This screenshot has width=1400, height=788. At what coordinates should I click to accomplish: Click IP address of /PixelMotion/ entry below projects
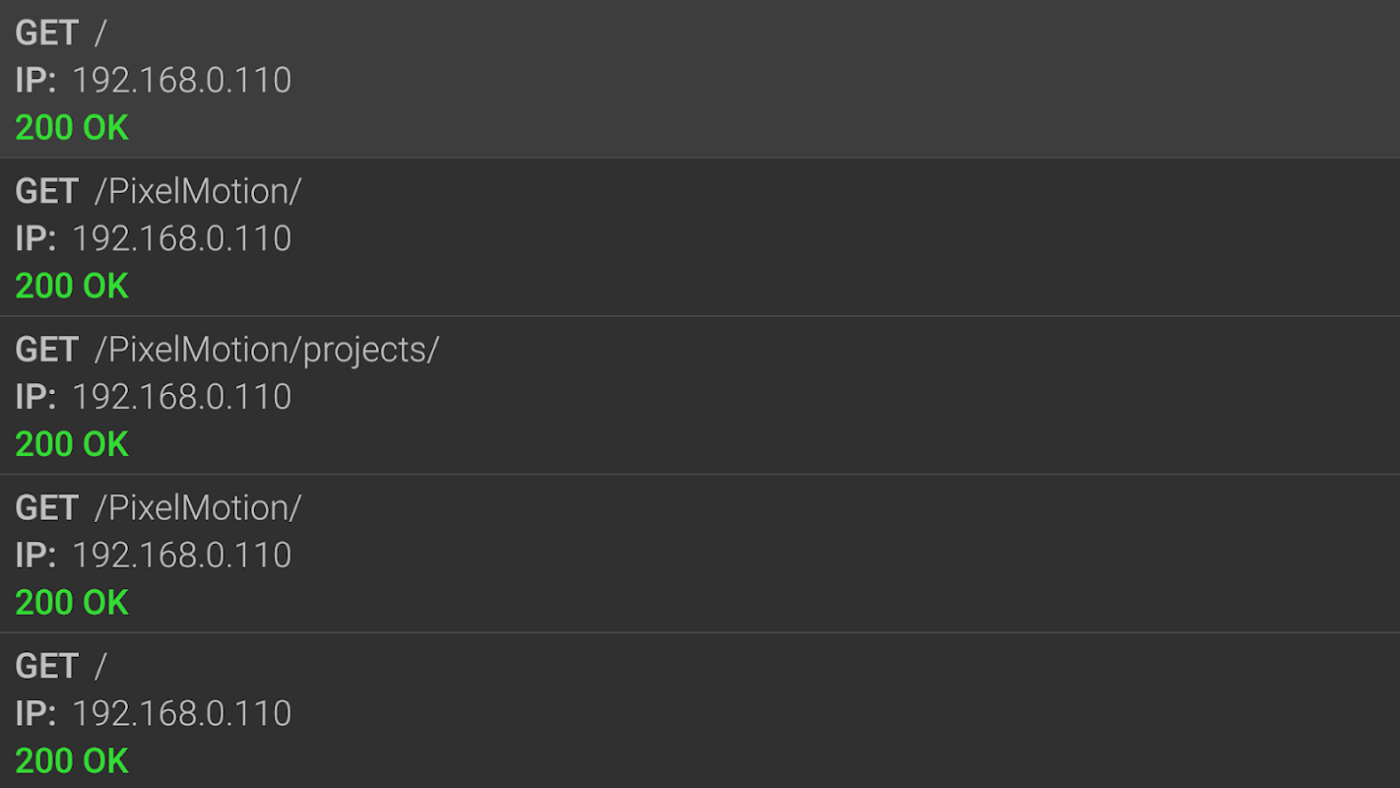181,556
